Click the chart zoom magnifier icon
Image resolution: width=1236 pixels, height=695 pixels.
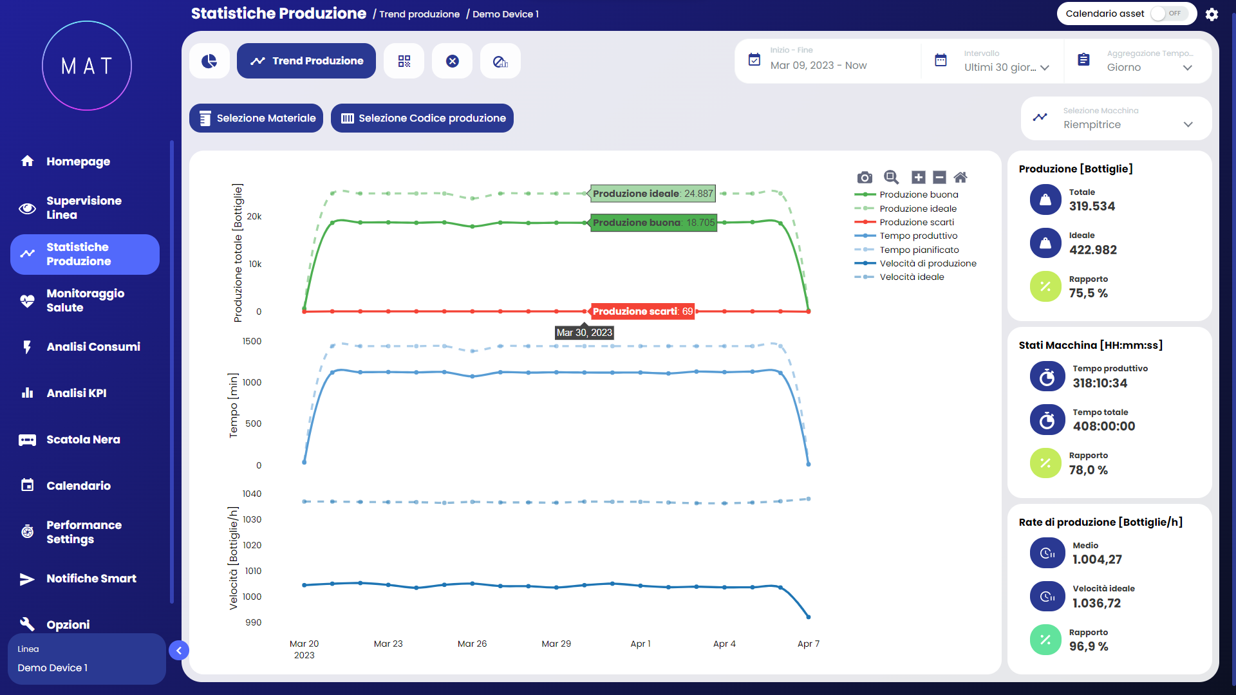(891, 178)
